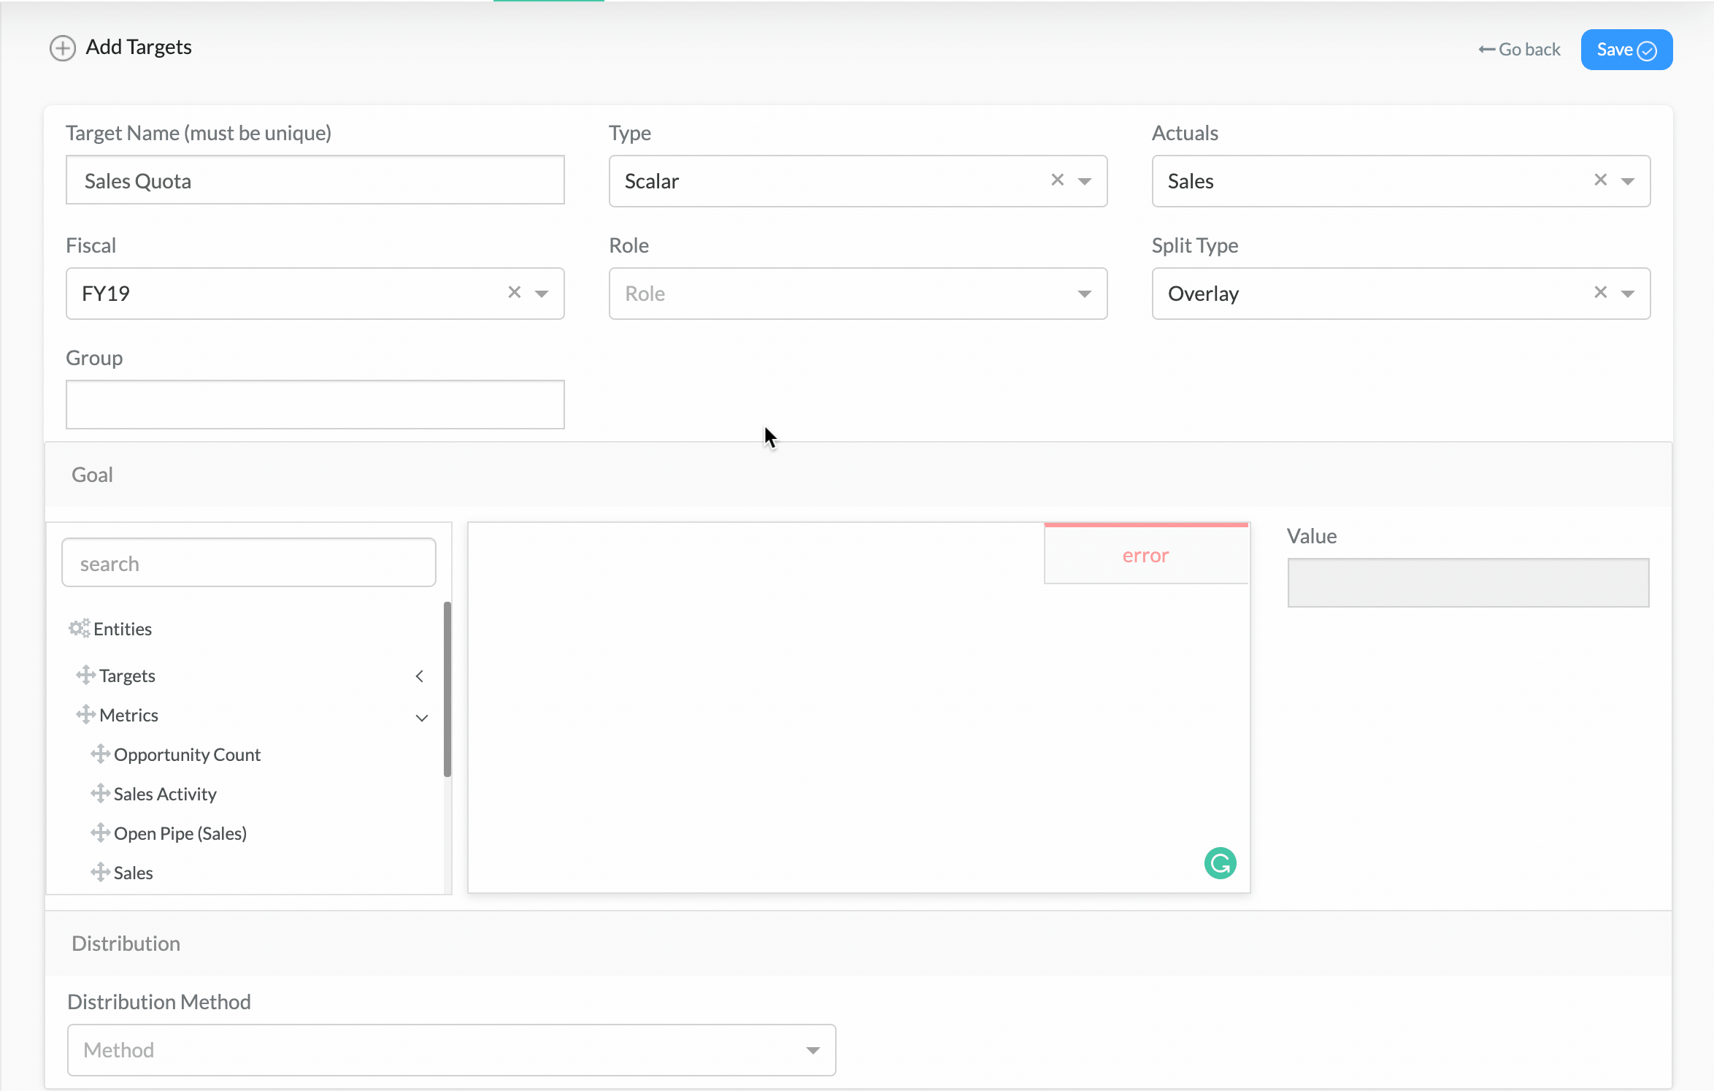This screenshot has height=1091, width=1714.
Task: Focus the Group input field
Action: pyautogui.click(x=315, y=405)
